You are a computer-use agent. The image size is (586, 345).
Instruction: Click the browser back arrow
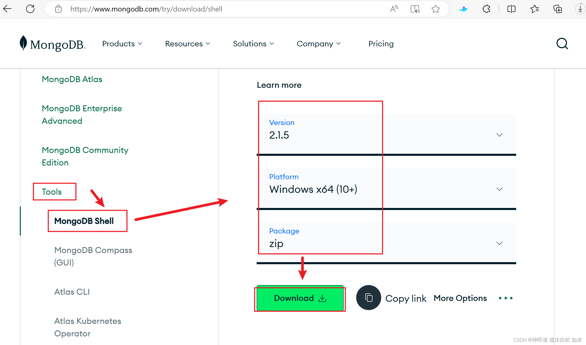[x=7, y=9]
